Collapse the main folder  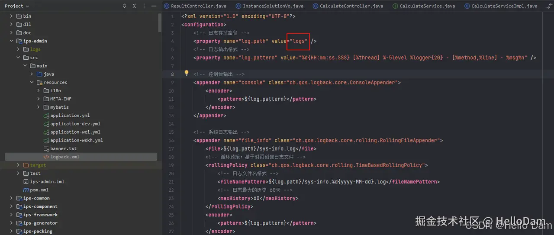[x=25, y=66]
